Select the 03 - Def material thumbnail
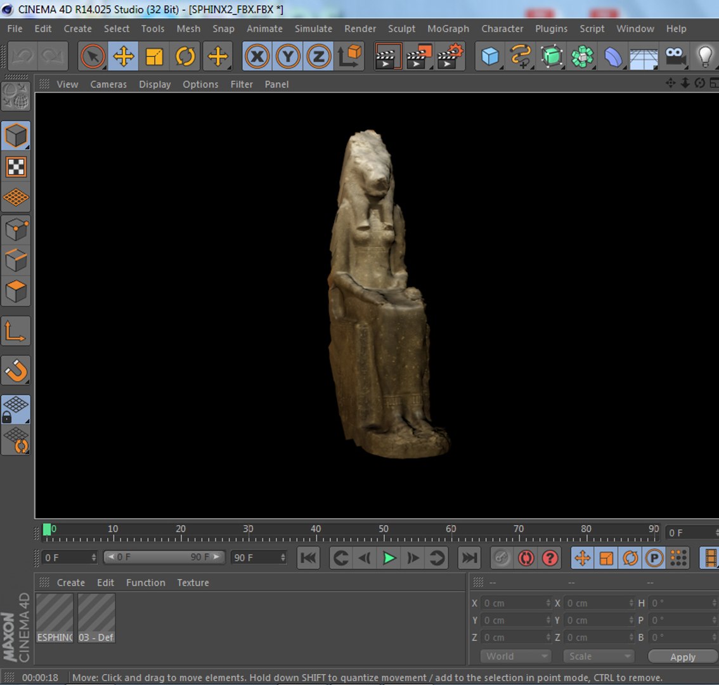The image size is (719, 685). pyautogui.click(x=96, y=618)
